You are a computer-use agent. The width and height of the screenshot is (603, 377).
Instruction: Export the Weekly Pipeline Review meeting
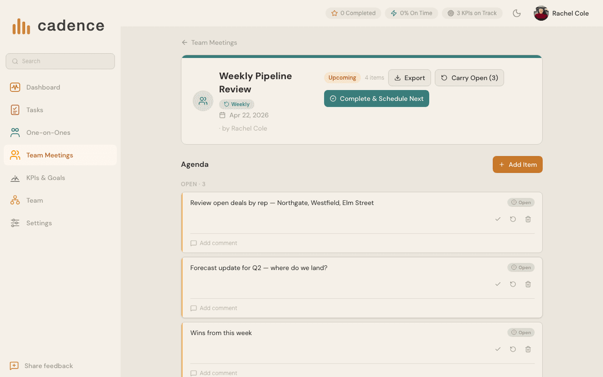pos(409,78)
